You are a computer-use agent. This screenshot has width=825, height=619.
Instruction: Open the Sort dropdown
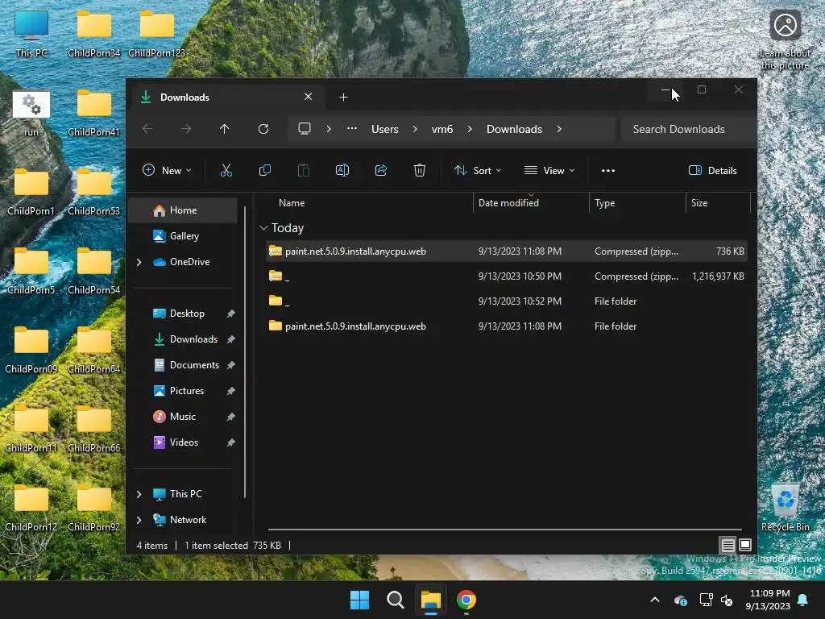point(478,171)
